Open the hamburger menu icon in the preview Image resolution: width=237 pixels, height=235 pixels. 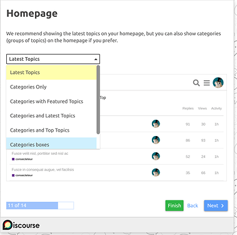click(x=206, y=83)
